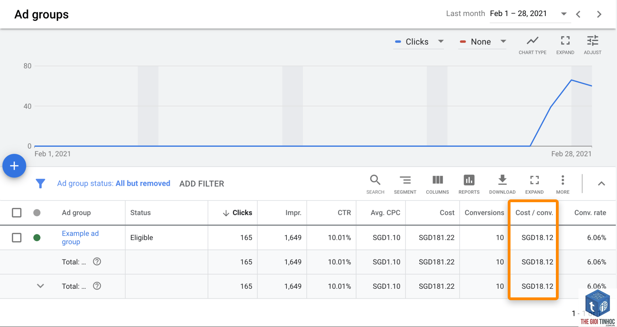The height and width of the screenshot is (327, 617).
Task: Sort by Cost / conv. column header
Action: pos(534,213)
